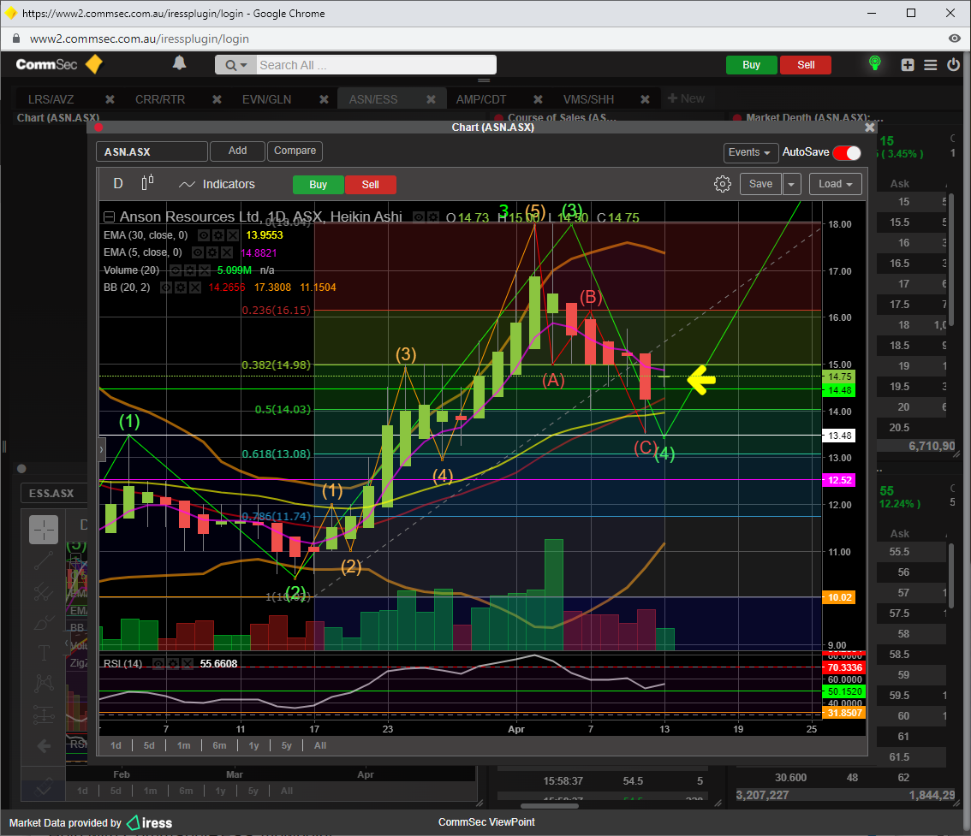Change chart style with candlestick icon
Screen dimensions: 971x836
point(147,183)
